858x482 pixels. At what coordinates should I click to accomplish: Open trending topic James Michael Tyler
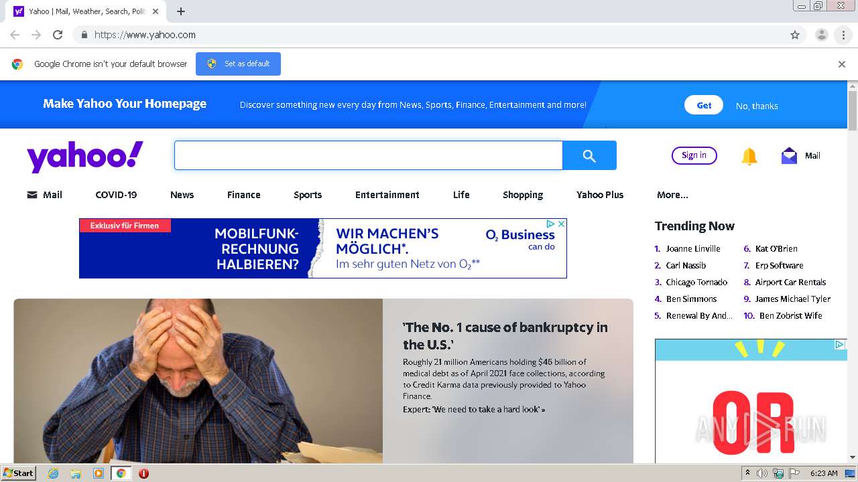pos(793,299)
